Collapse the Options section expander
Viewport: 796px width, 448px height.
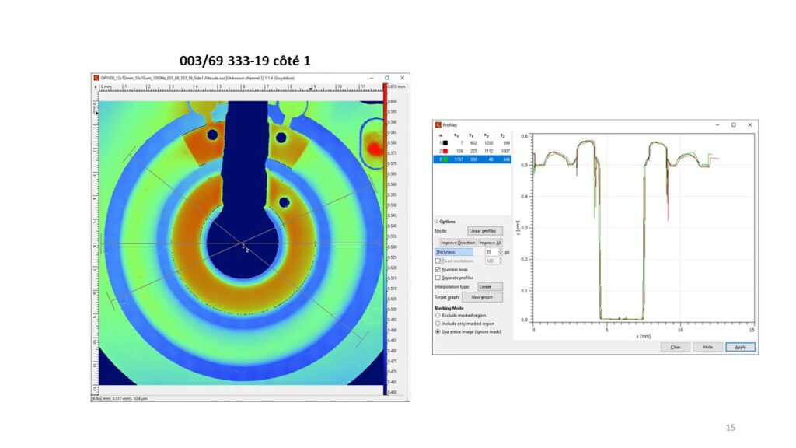436,222
